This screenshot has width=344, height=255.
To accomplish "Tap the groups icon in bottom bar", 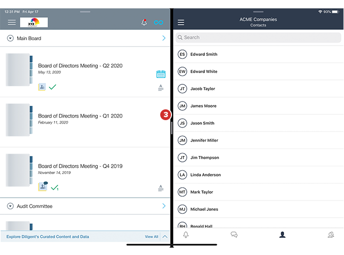I will click(331, 235).
